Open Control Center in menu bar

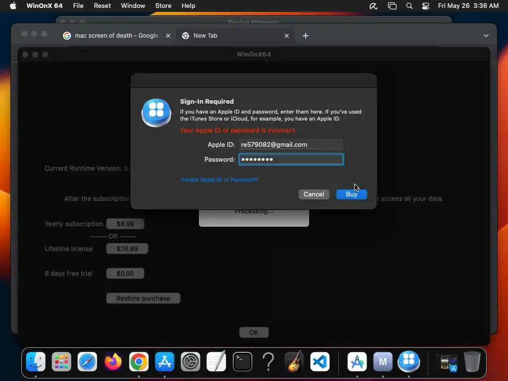(x=425, y=6)
